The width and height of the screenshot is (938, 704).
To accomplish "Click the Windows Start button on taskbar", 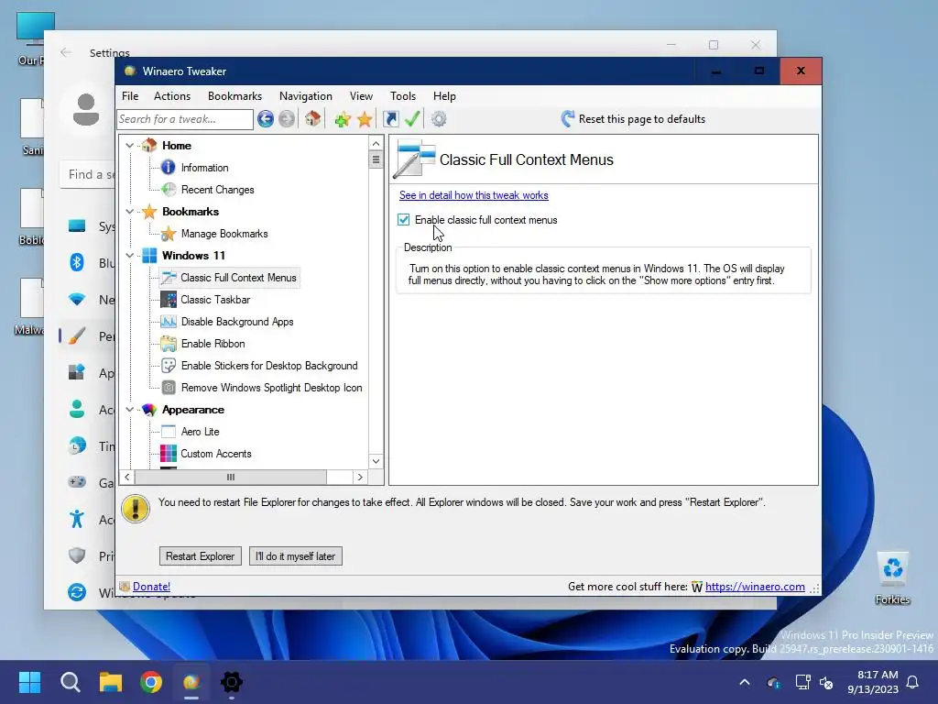I will click(x=29, y=682).
